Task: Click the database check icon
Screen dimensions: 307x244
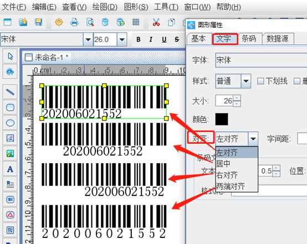Action: point(120,22)
